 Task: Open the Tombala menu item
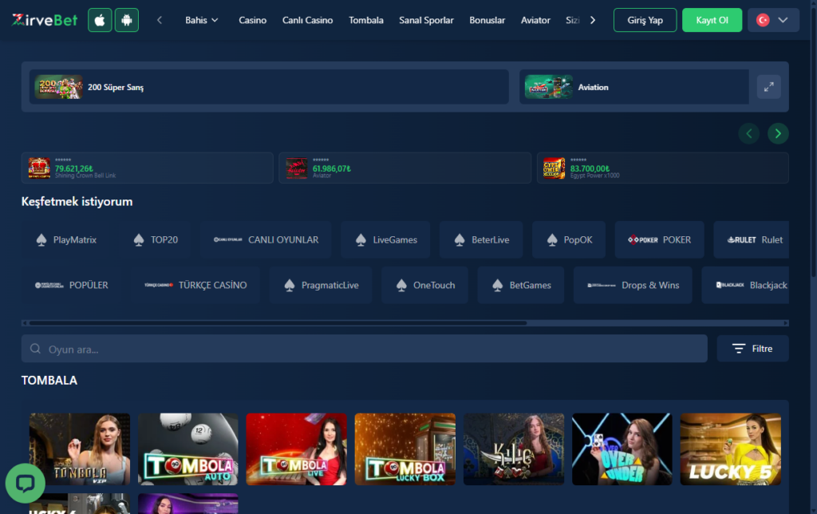366,20
